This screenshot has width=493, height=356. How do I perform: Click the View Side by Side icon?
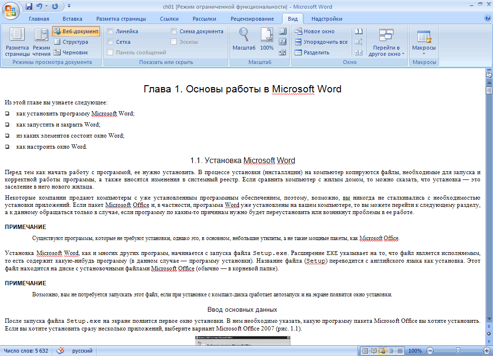pos(359,31)
